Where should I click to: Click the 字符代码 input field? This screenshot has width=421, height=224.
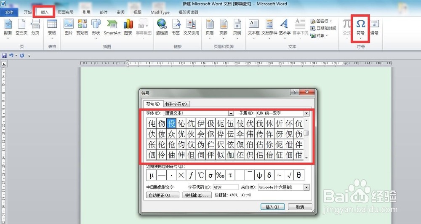coord(226,187)
